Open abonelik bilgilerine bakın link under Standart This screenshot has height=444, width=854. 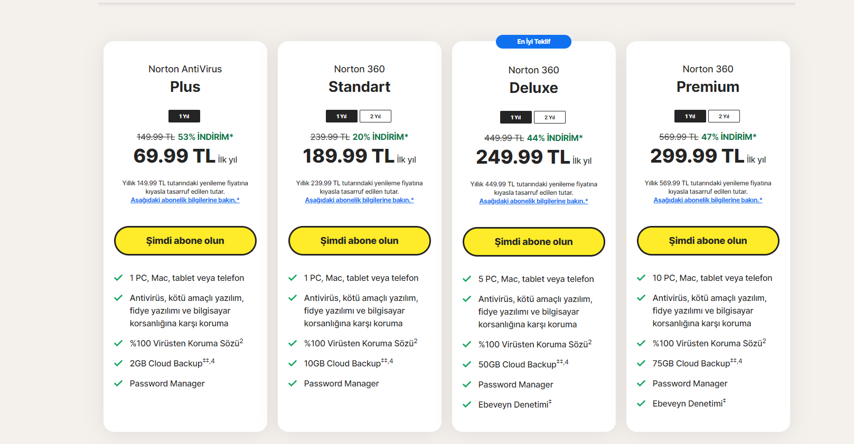359,200
